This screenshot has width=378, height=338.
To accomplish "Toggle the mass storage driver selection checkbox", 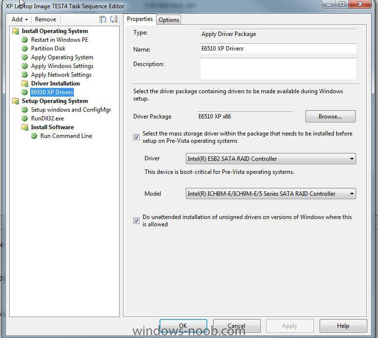I will point(136,137).
